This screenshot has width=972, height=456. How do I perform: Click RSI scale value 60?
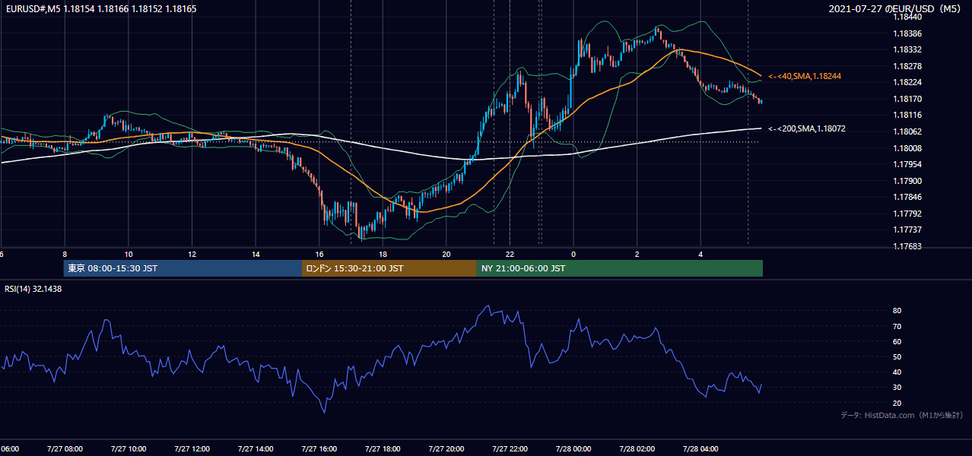[897, 341]
